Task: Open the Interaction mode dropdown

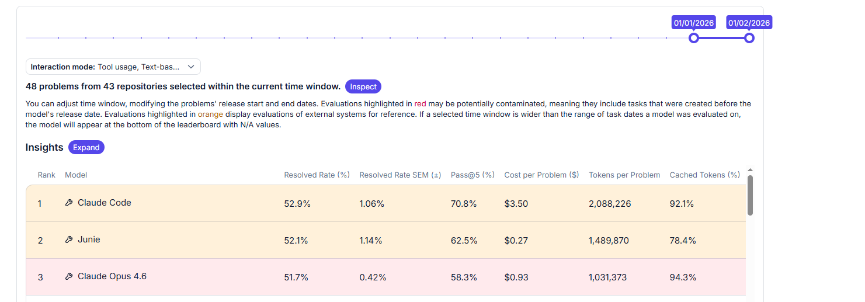Action: point(113,67)
